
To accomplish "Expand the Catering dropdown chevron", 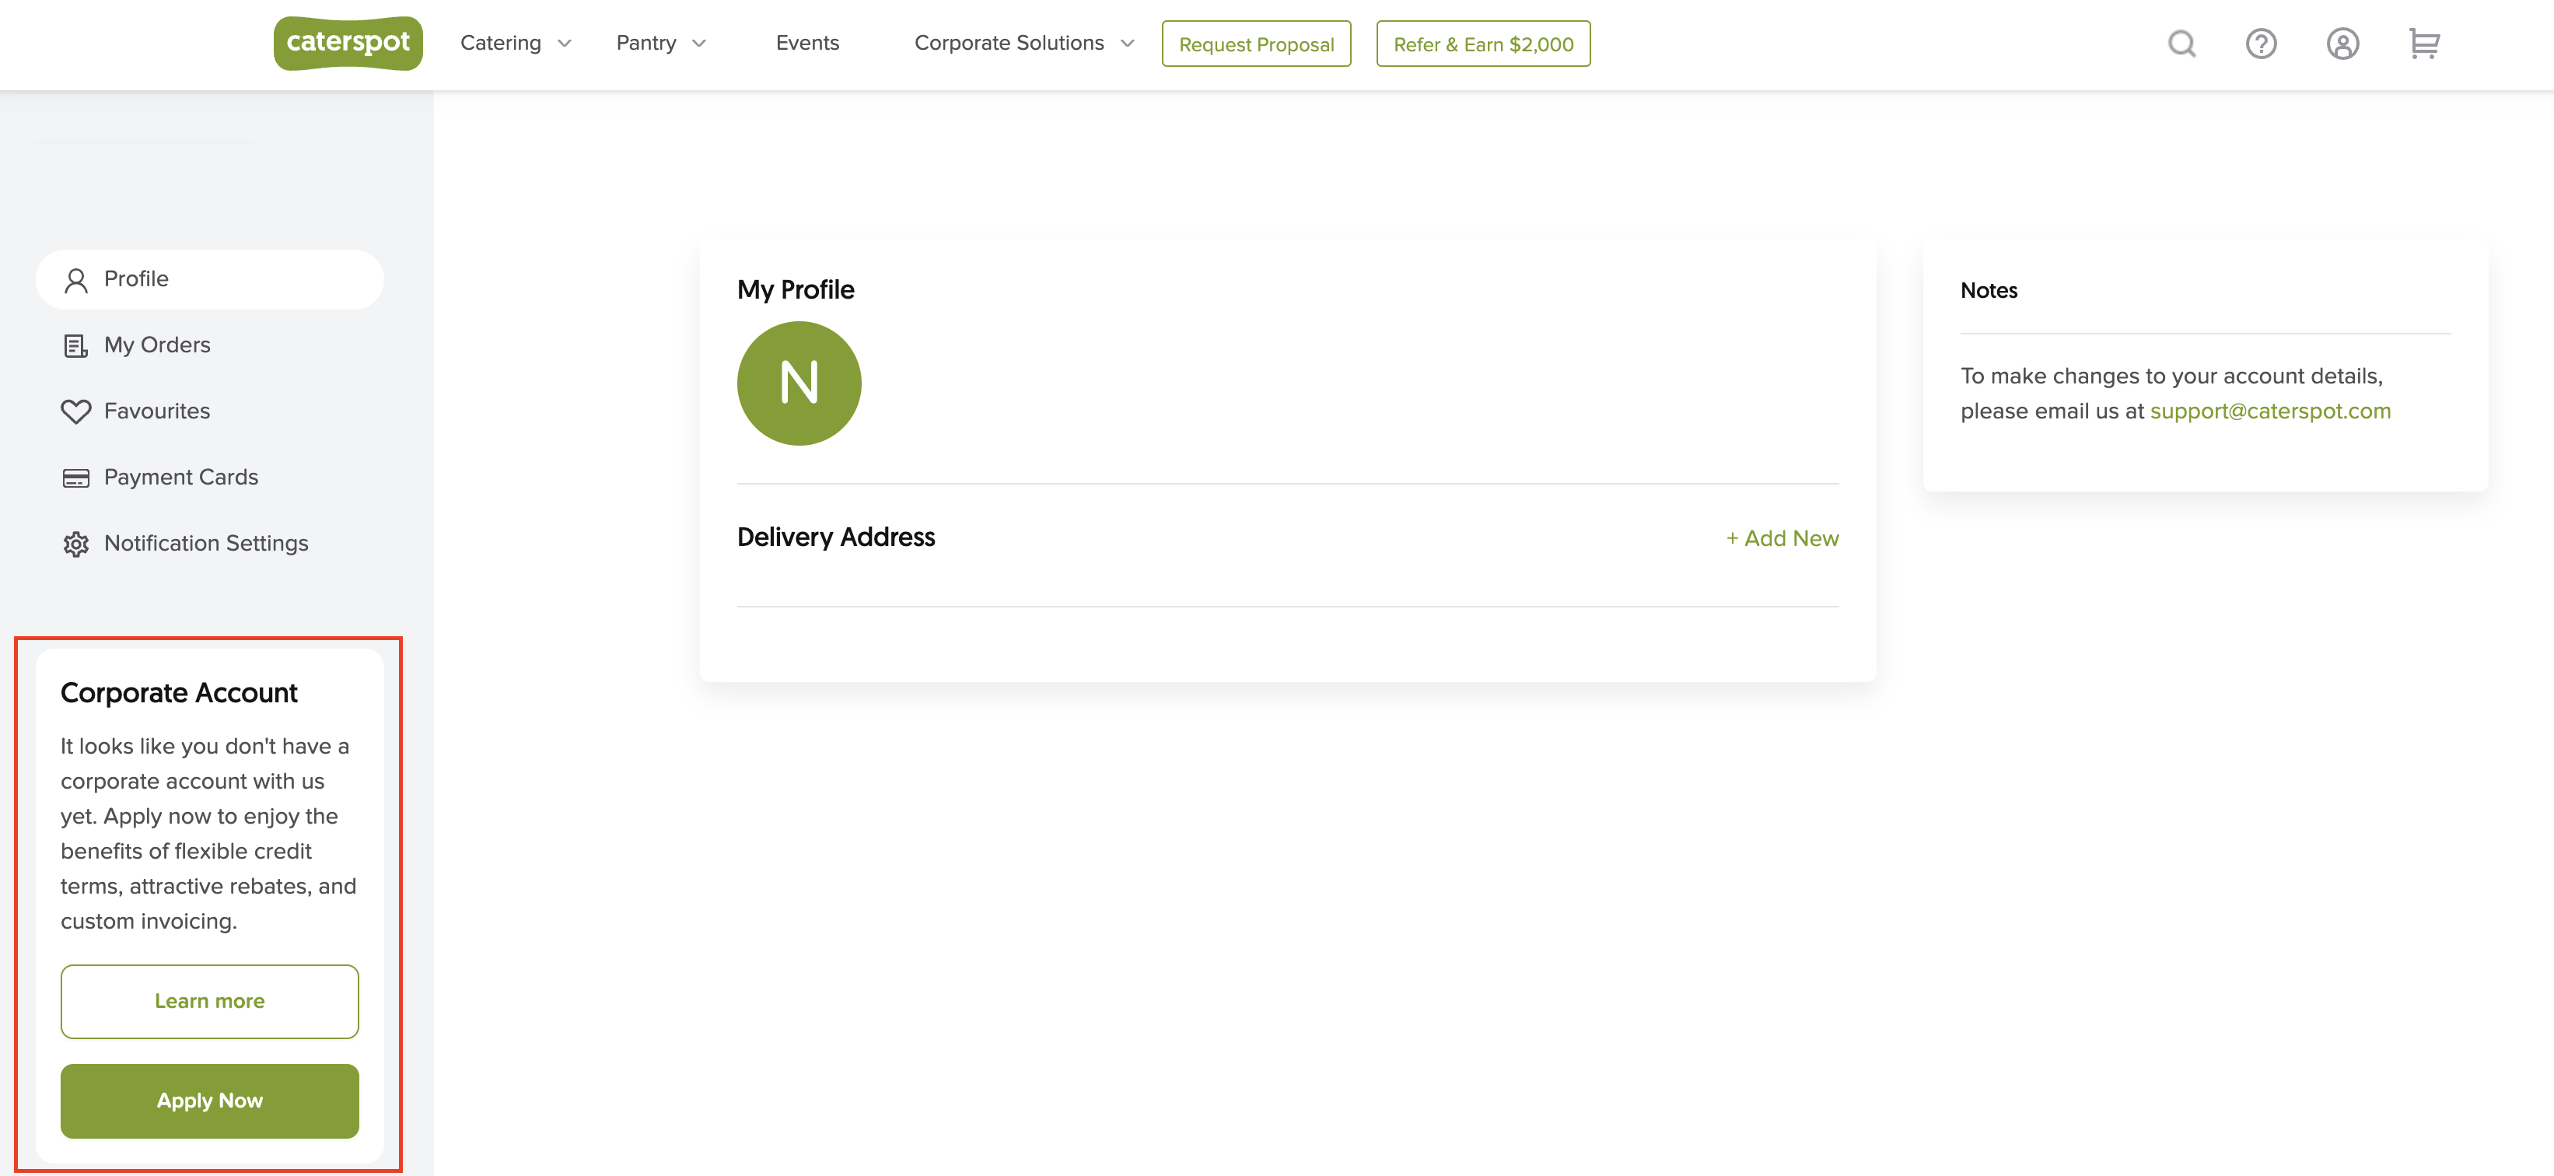I will pyautogui.click(x=564, y=44).
